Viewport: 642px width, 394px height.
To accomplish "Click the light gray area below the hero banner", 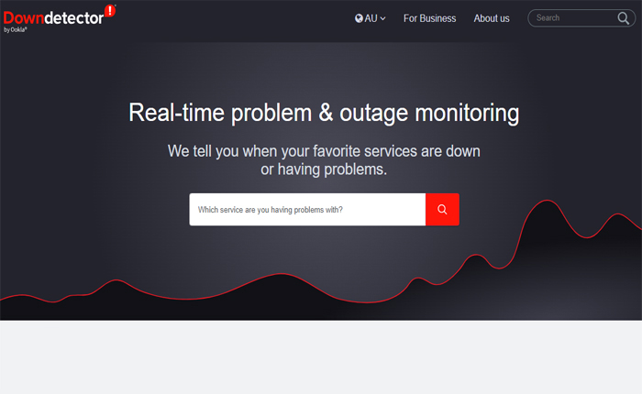I will (x=321, y=357).
